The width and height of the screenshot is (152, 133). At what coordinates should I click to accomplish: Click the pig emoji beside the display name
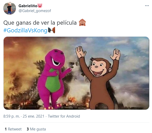40,6
